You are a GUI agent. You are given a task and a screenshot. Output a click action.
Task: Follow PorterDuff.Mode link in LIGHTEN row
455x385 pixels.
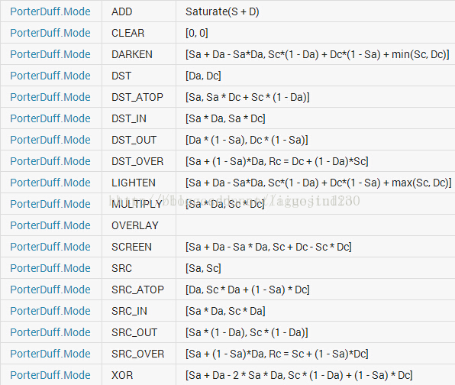(x=50, y=183)
